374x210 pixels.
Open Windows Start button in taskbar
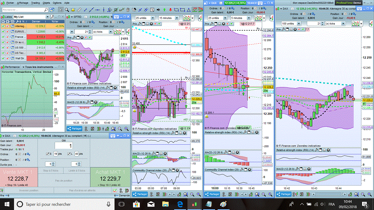(x=7, y=204)
